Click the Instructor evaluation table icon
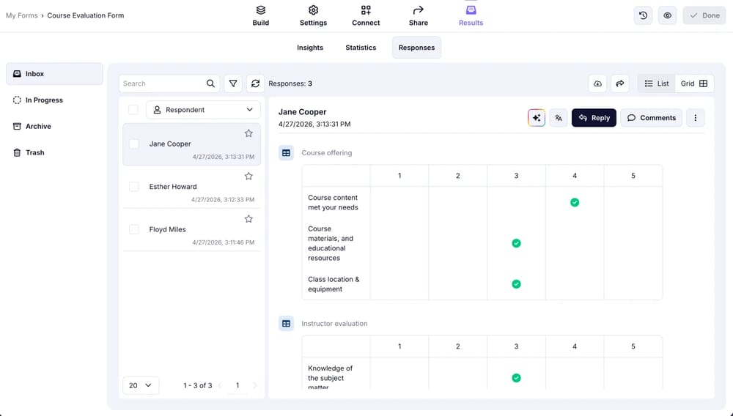The width and height of the screenshot is (733, 416). click(x=286, y=324)
